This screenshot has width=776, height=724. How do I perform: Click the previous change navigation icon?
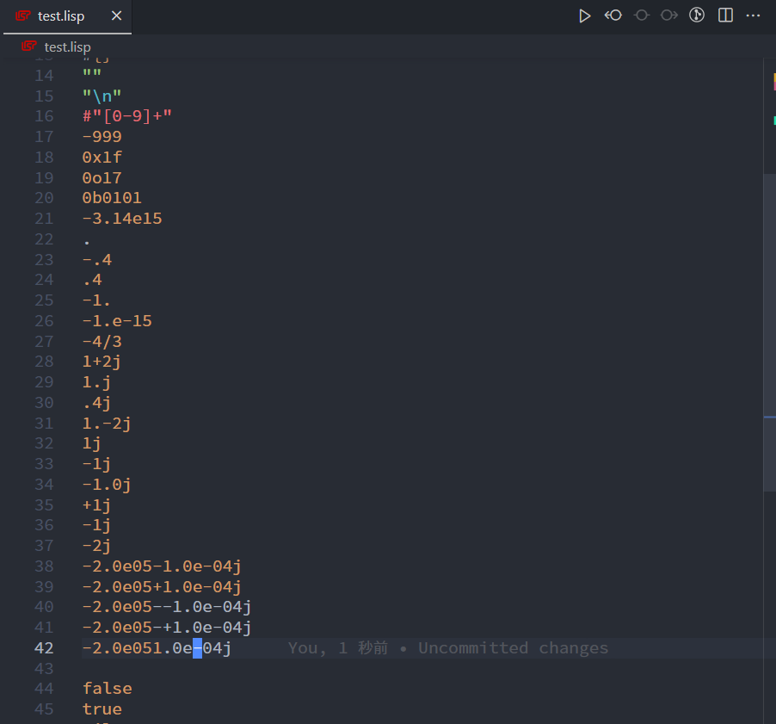613,15
